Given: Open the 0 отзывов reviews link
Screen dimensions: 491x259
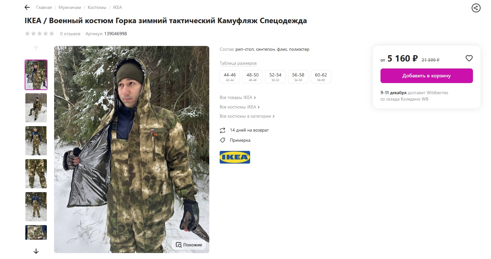Looking at the screenshot, I should pyautogui.click(x=70, y=34).
